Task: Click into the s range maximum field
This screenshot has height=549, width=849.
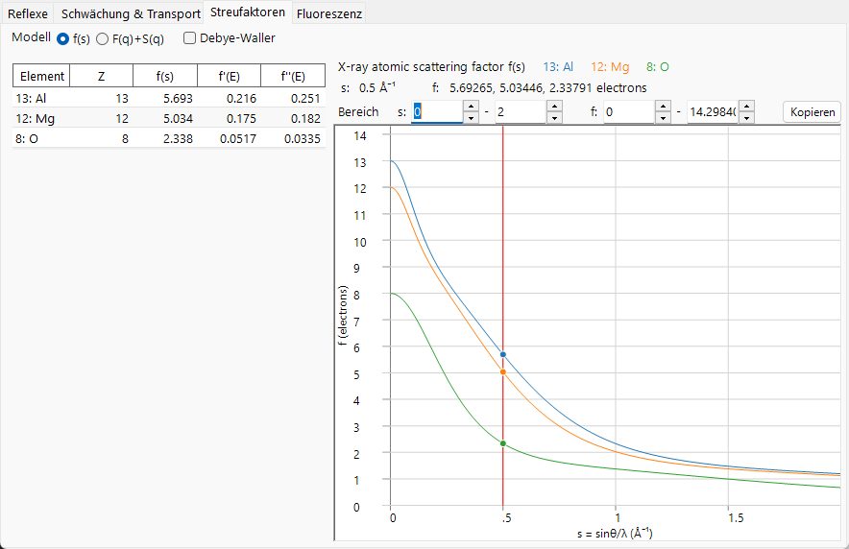Action: (521, 112)
